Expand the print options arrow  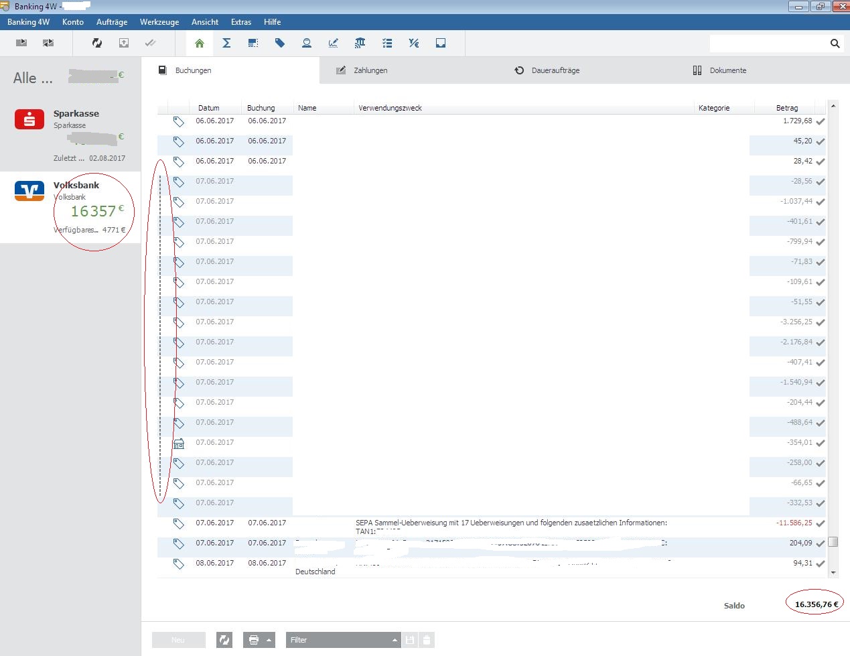click(269, 640)
